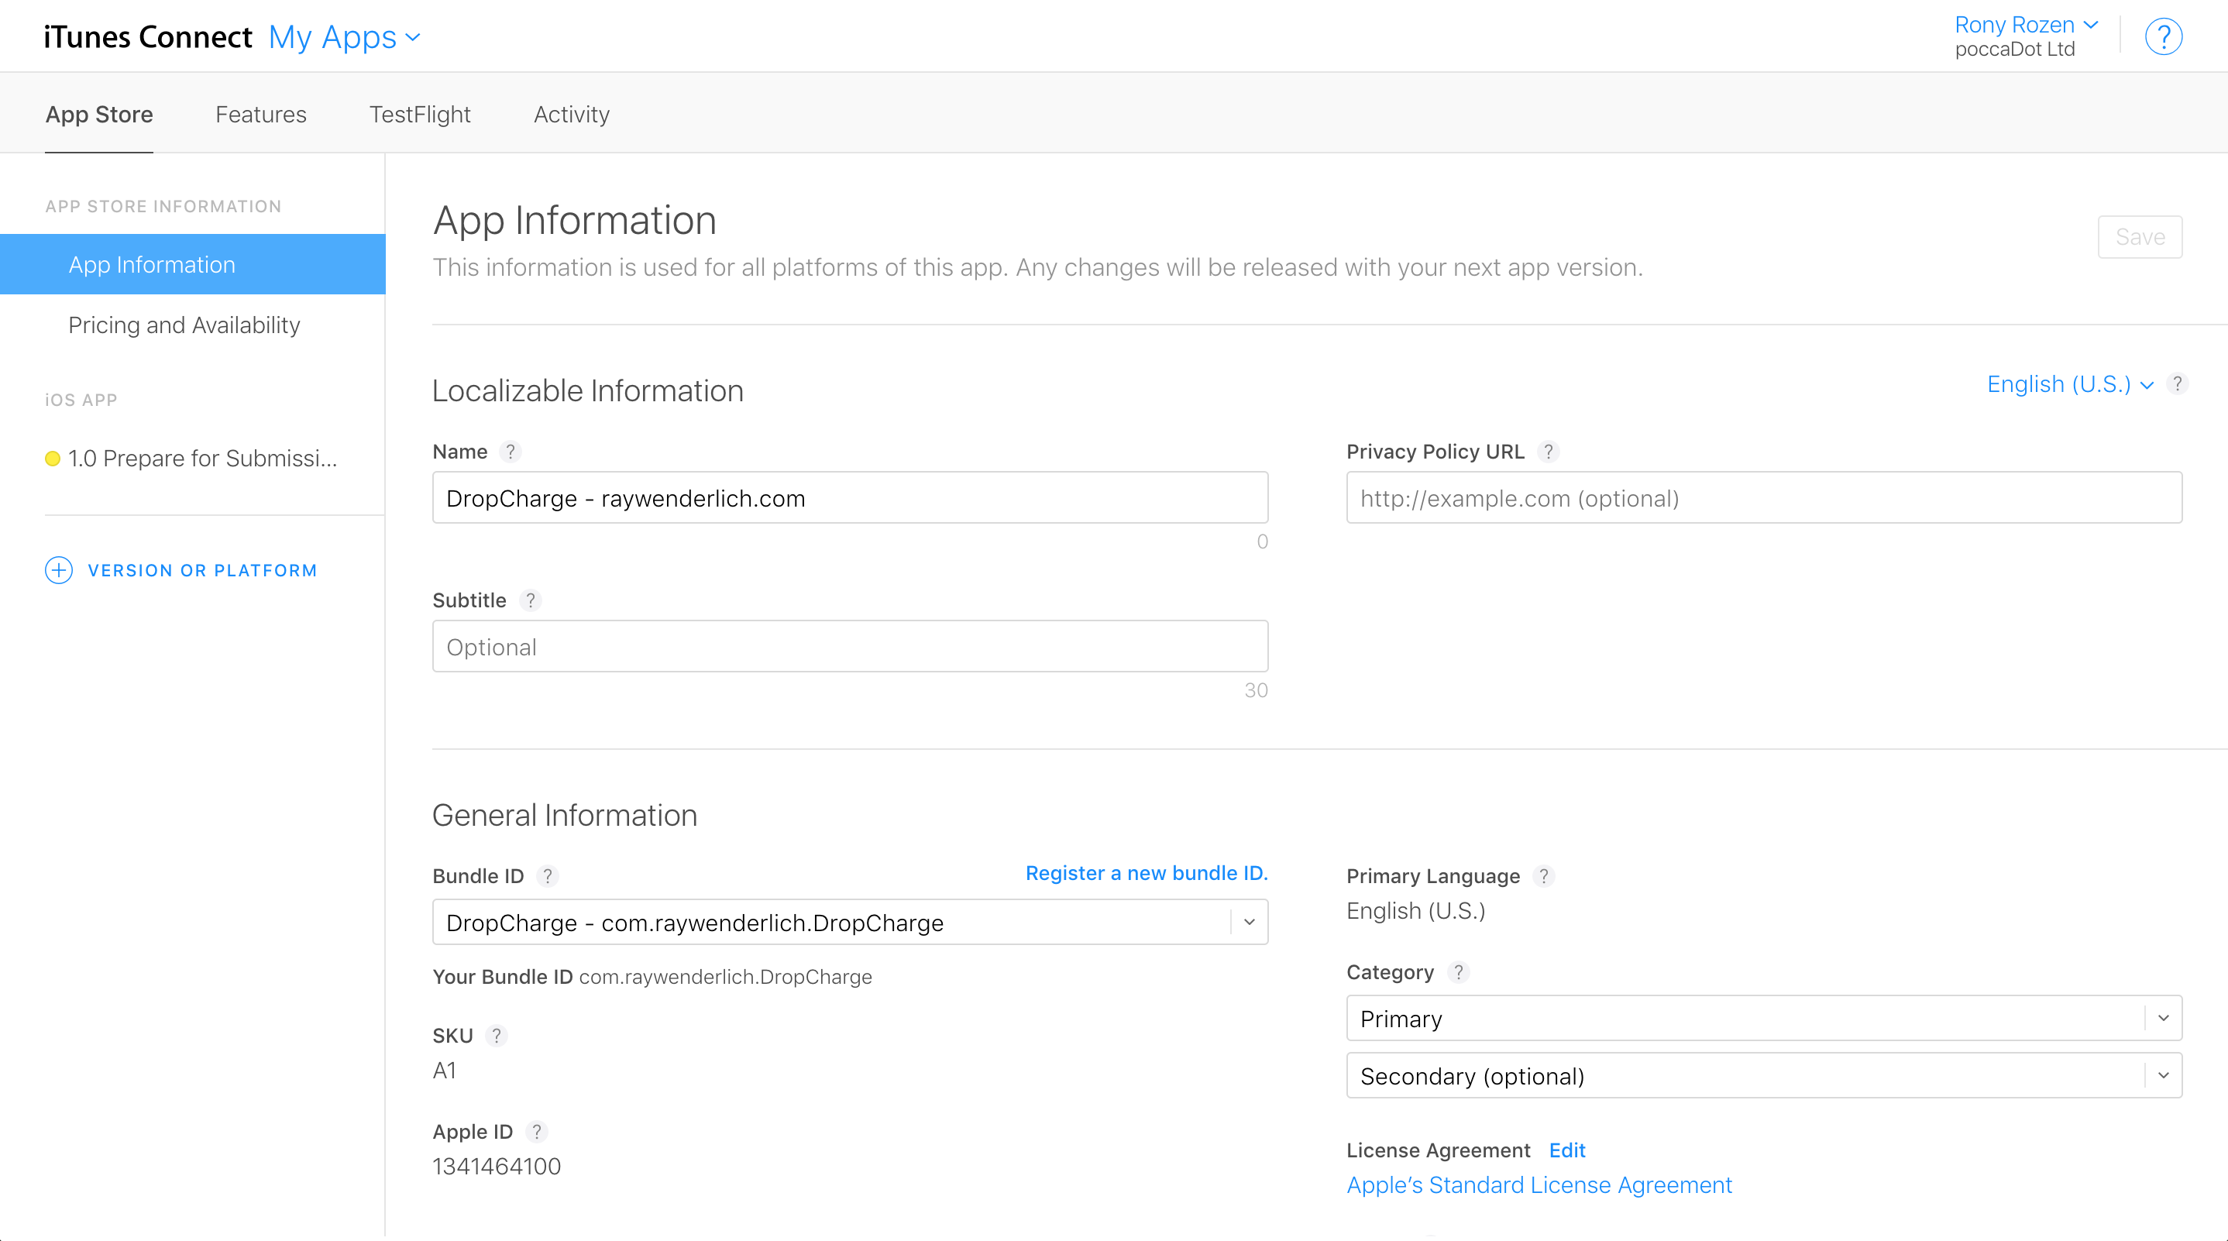The width and height of the screenshot is (2228, 1241).
Task: Open Apple's Standard License Agreement link
Action: 1539,1184
